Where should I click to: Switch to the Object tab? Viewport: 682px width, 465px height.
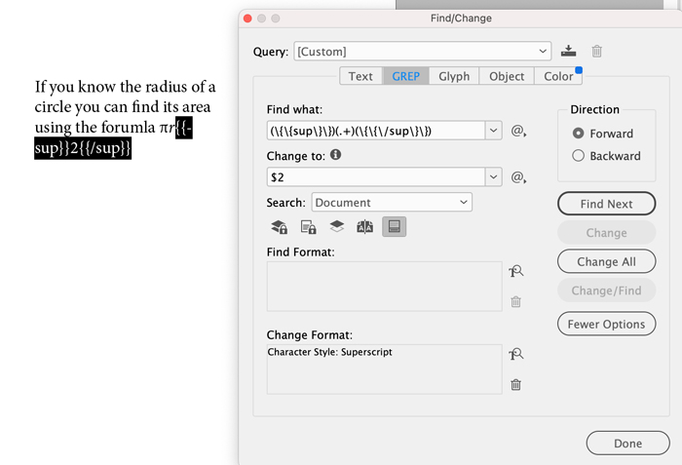click(x=507, y=76)
